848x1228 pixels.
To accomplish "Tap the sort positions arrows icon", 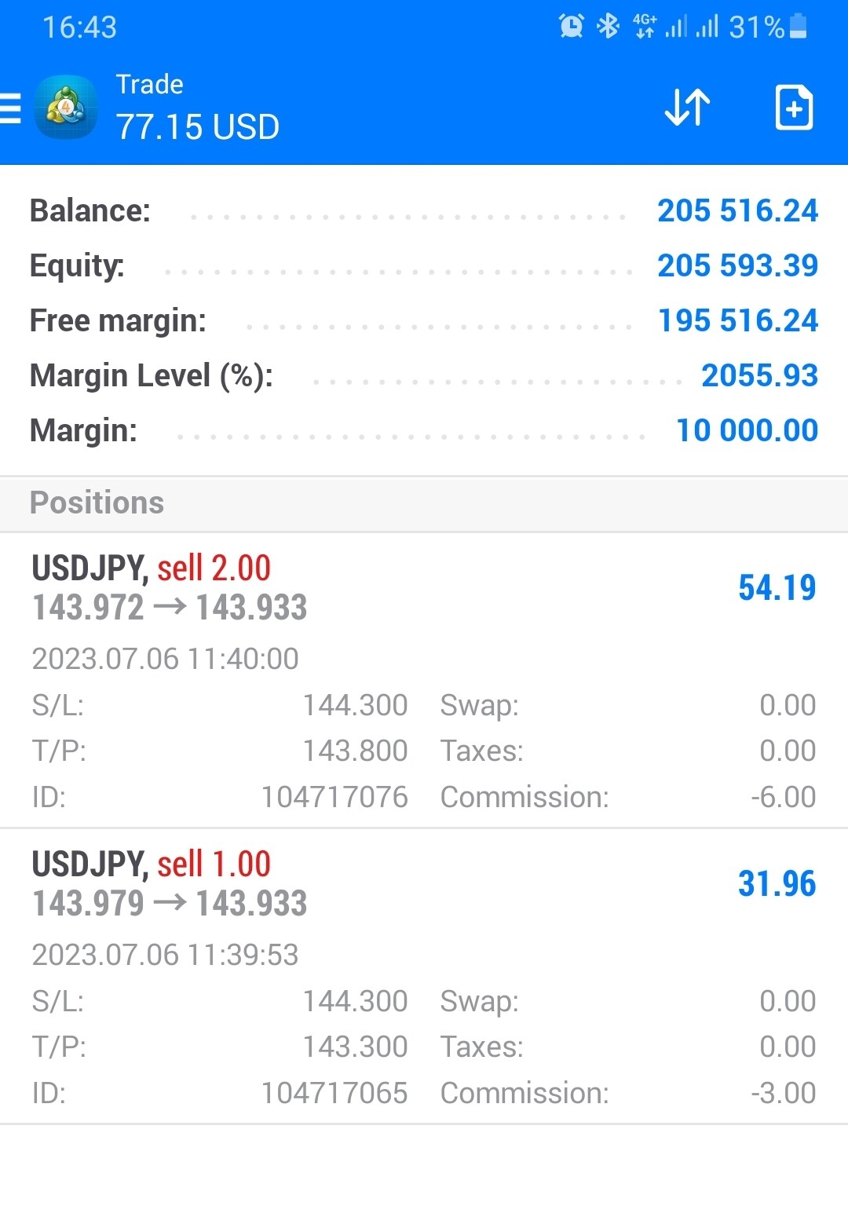I will coord(687,108).
